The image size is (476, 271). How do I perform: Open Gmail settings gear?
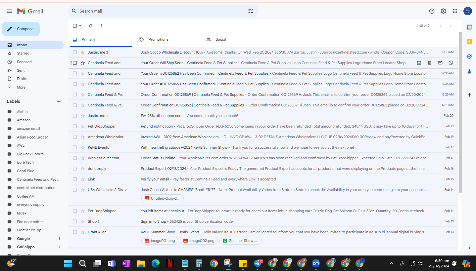click(443, 11)
